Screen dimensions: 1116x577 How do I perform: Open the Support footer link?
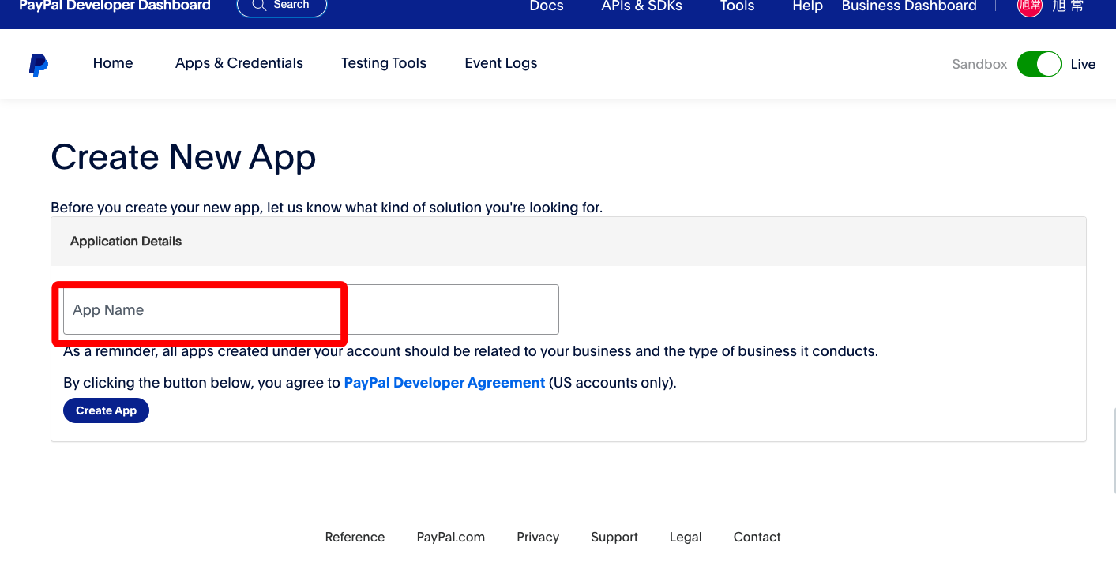614,537
